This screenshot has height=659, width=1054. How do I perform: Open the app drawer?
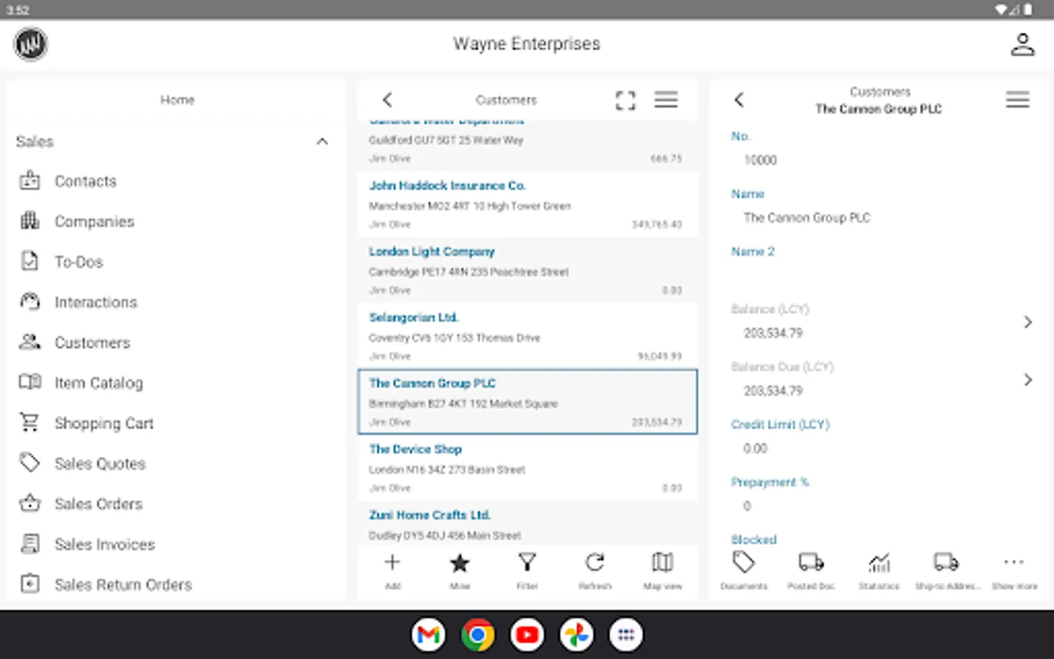626,635
